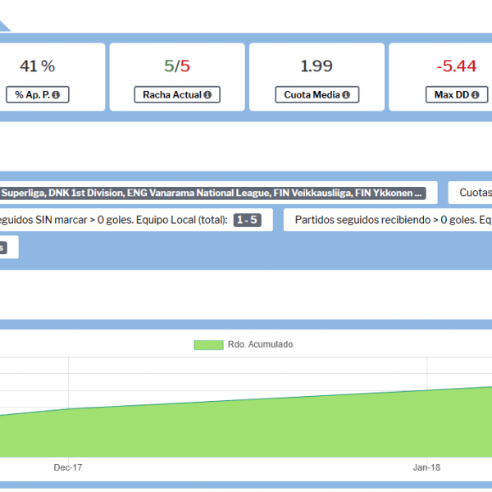Click the 1 - 5 range badge

click(x=247, y=220)
